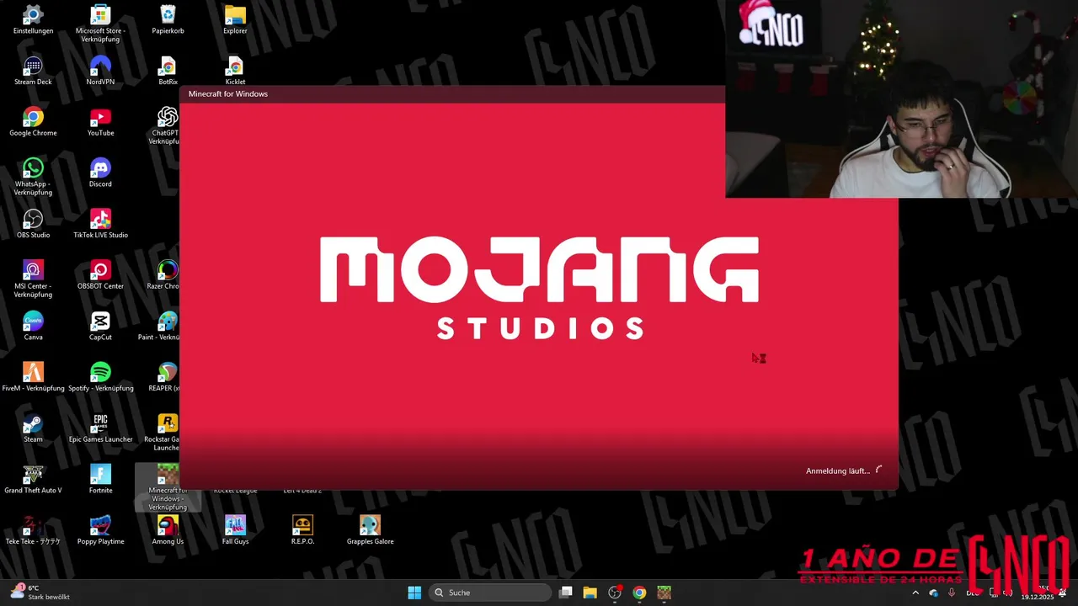Viewport: 1078px width, 606px height.
Task: Open Grapples Galore desktop icon
Action: pyautogui.click(x=370, y=530)
